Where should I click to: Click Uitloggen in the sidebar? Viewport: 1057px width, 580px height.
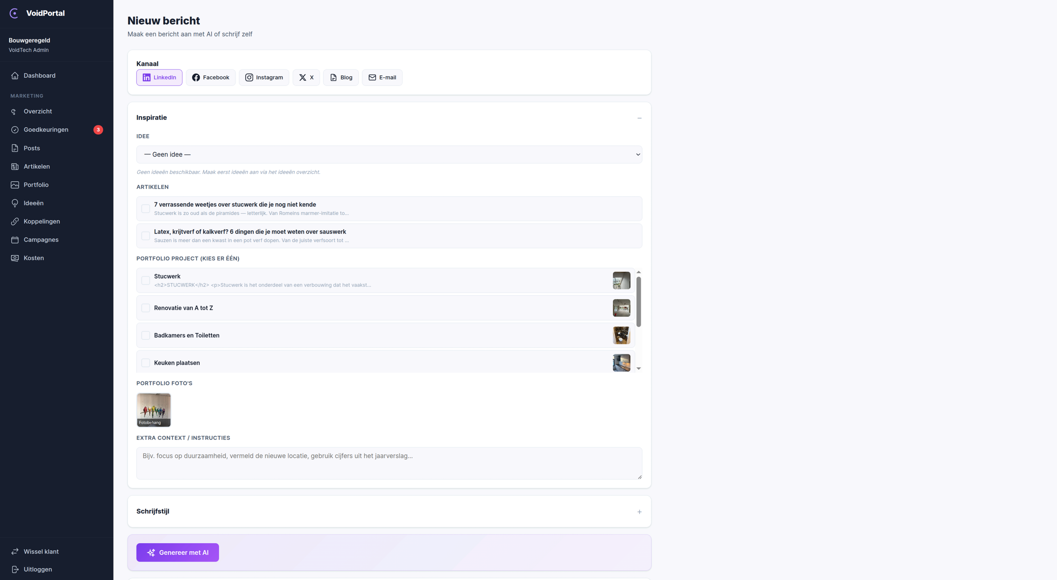point(37,569)
